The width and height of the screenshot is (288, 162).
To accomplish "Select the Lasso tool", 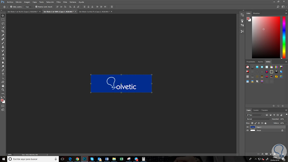I will coord(3,24).
